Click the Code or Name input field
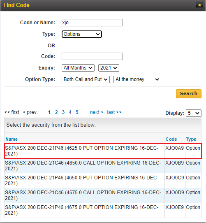This screenshot has width=206, height=223. click(92, 23)
